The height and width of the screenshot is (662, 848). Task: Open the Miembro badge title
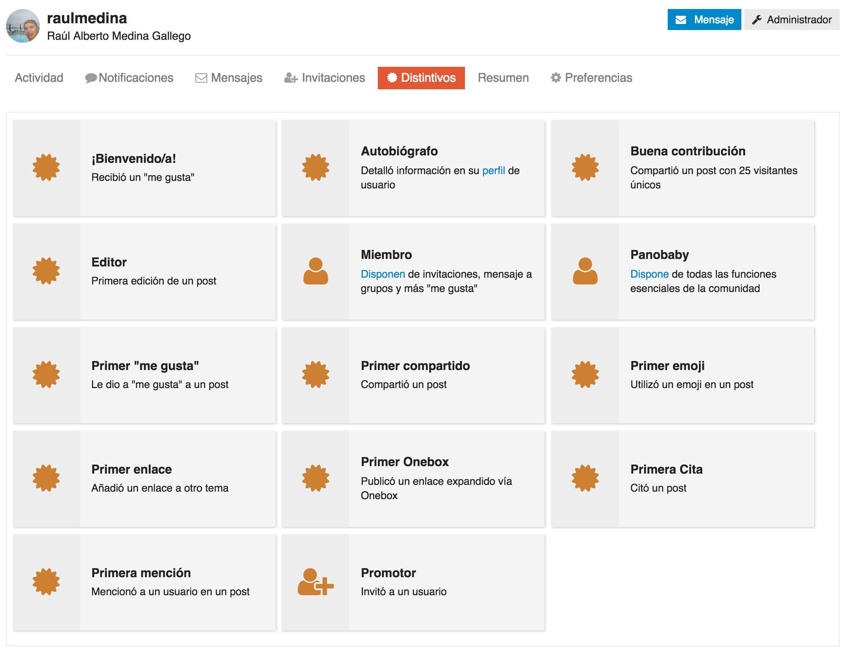pos(386,254)
